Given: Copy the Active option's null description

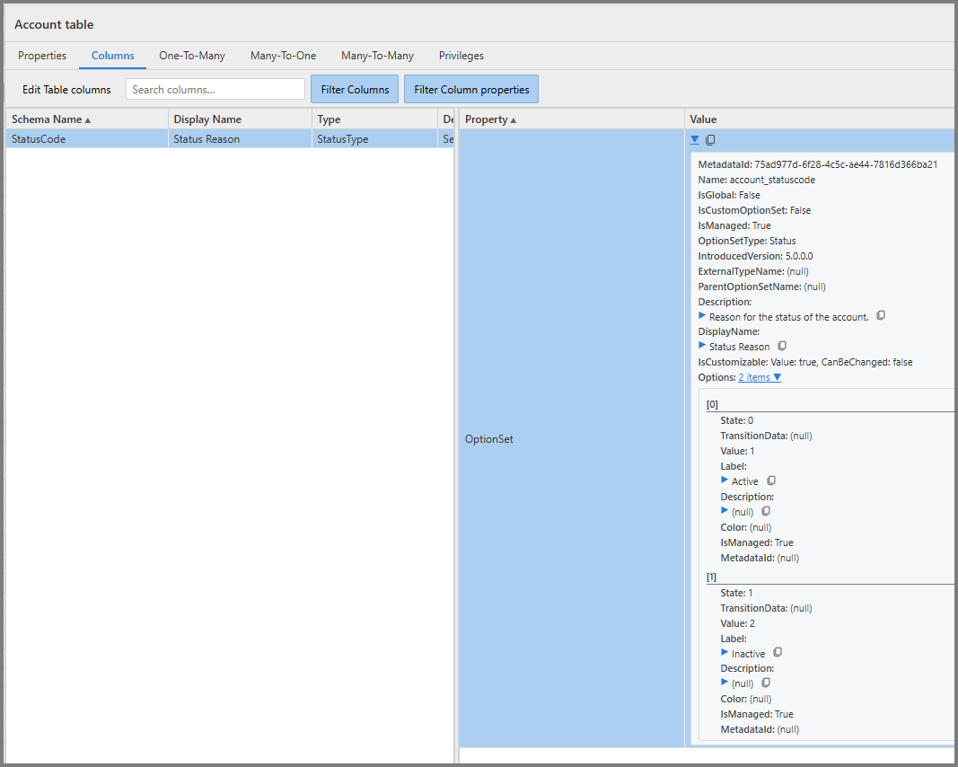Looking at the screenshot, I should point(765,511).
